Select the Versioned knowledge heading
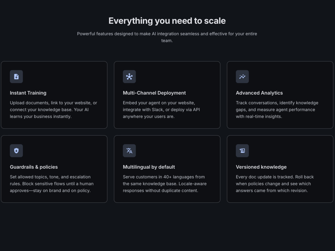Screen dimensions: 335x251 point(261,167)
